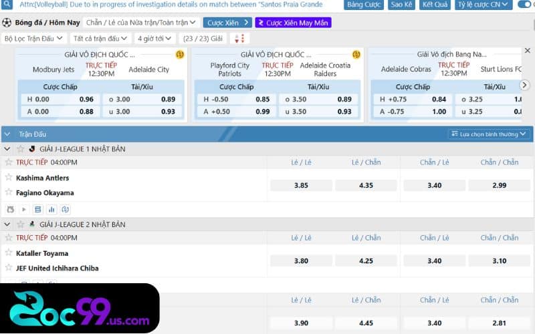Image resolution: width=535 pixels, height=334 pixels.
Task: Bet Chẵn/Chẵn 3.10 on Kataller Toyama match
Action: click(x=500, y=261)
